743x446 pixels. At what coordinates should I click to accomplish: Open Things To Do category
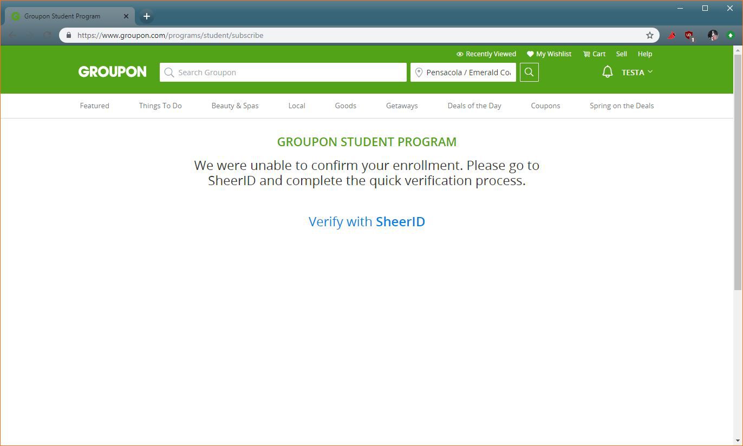[160, 106]
